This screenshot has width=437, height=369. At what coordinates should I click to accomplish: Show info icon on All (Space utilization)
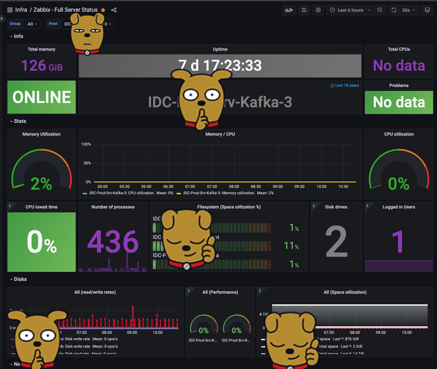coord(260,291)
